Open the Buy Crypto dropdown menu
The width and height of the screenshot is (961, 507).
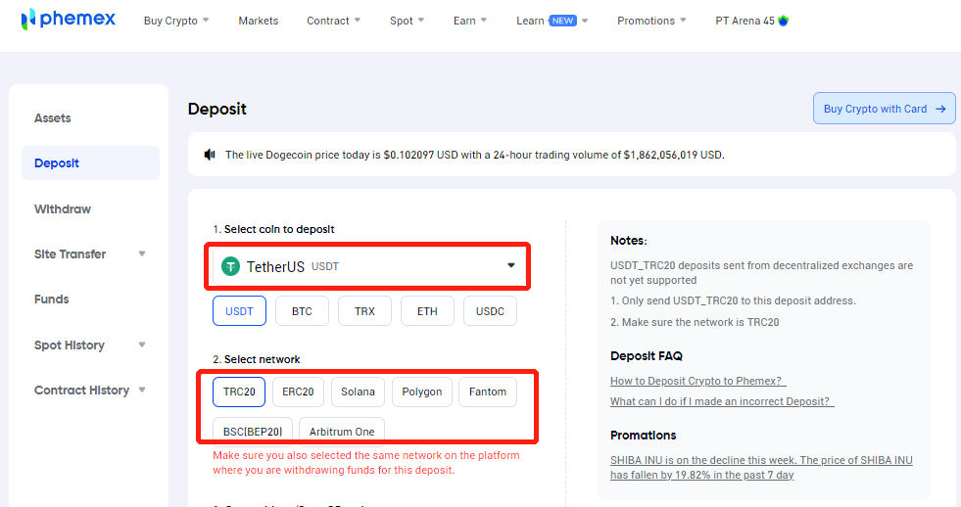(x=176, y=21)
